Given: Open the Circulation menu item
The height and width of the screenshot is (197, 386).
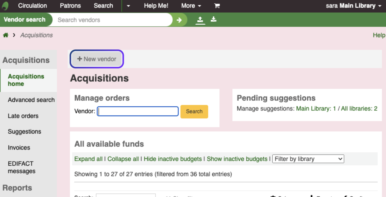Looking at the screenshot, I should [32, 6].
